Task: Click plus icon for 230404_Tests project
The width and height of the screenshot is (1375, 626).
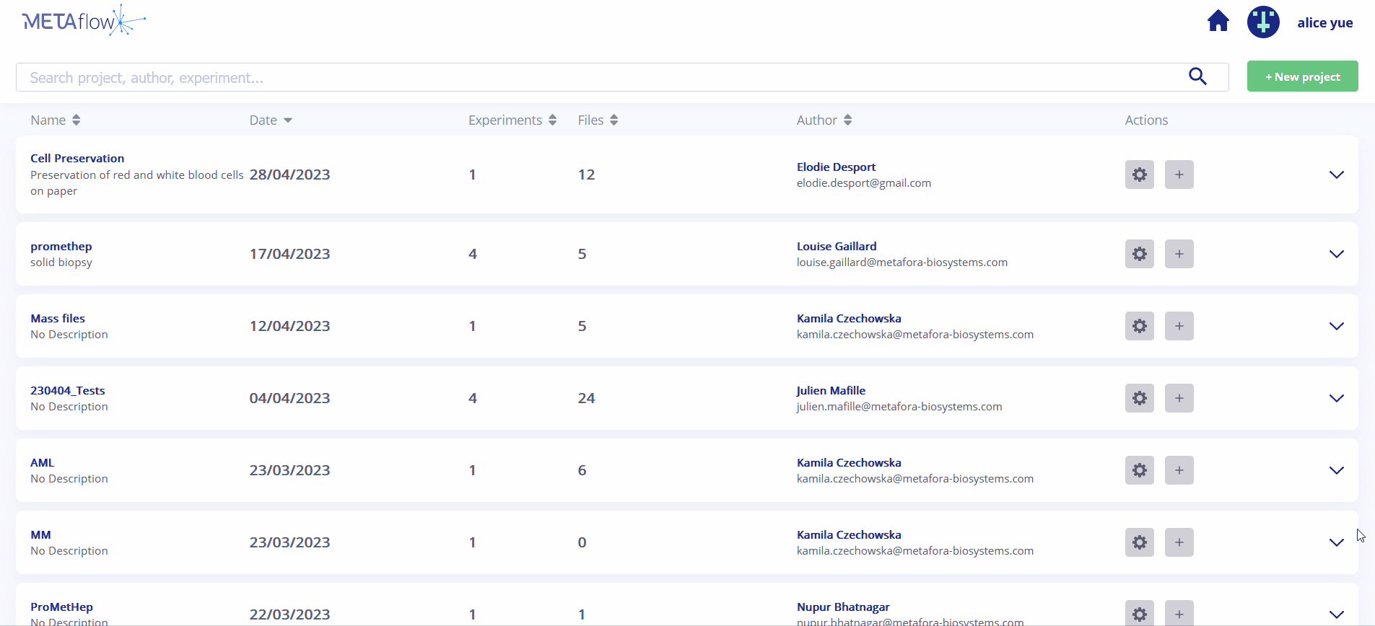Action: (1179, 398)
